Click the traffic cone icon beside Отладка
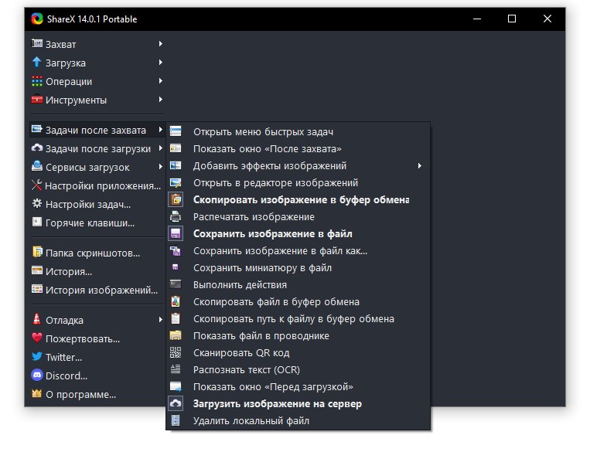 click(x=37, y=319)
